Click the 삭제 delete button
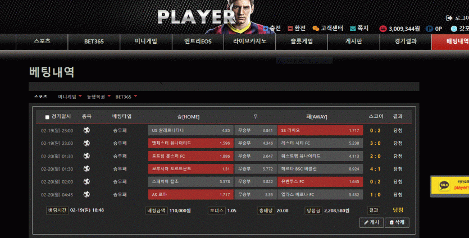The width and height of the screenshot is (469, 238). [397, 222]
